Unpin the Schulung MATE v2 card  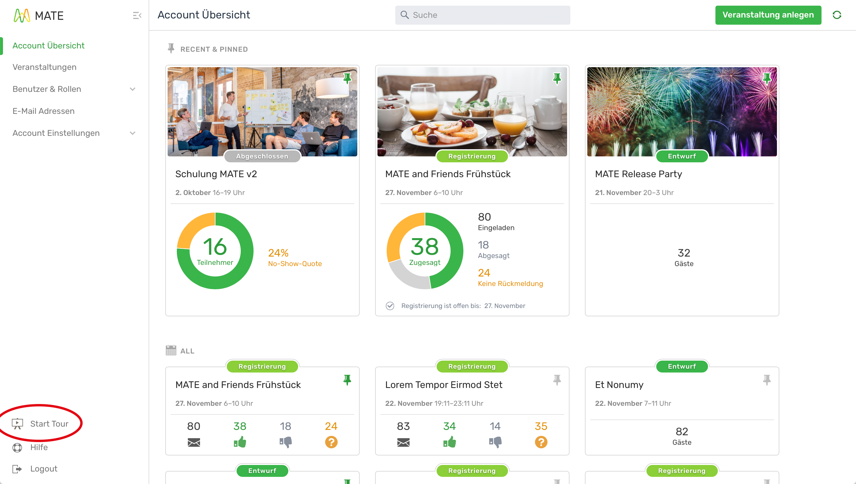[347, 78]
